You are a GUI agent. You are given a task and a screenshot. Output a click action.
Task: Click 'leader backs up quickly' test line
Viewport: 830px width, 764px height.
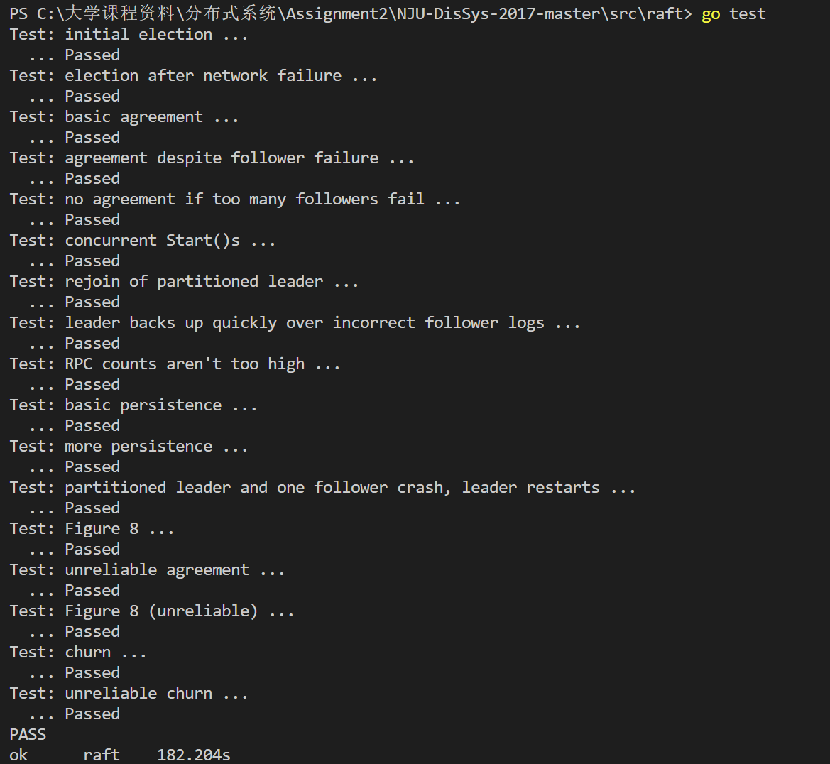(x=295, y=323)
